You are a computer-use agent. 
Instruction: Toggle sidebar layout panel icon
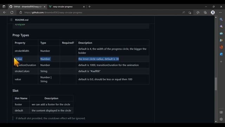point(221,112)
